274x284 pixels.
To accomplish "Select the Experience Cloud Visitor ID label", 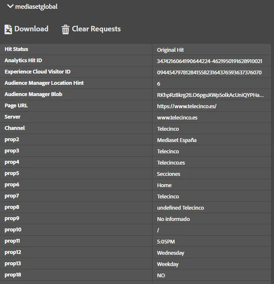I will [x=38, y=72].
